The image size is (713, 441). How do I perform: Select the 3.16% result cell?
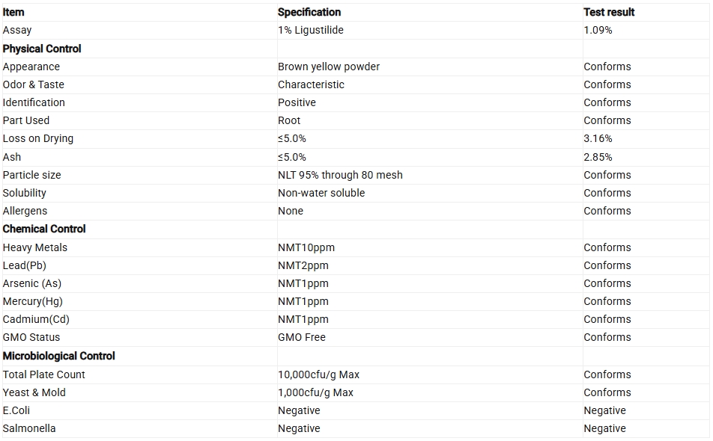tap(598, 139)
